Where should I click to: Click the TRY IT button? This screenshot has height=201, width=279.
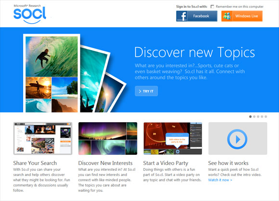146,91
